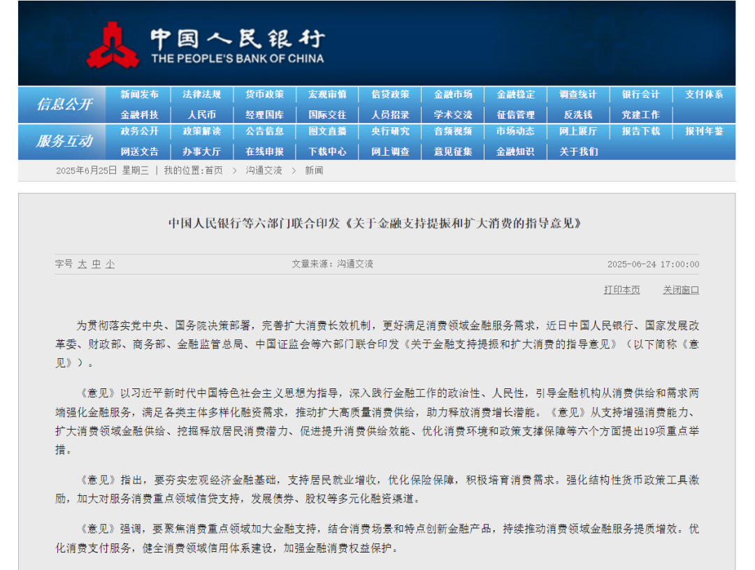Open 银行会计 menu entry
The height and width of the screenshot is (570, 755).
pyautogui.click(x=641, y=94)
